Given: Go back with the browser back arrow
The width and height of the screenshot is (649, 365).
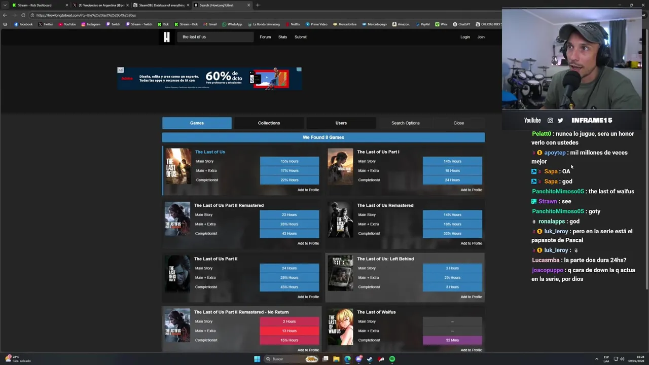Looking at the screenshot, I should (5, 15).
